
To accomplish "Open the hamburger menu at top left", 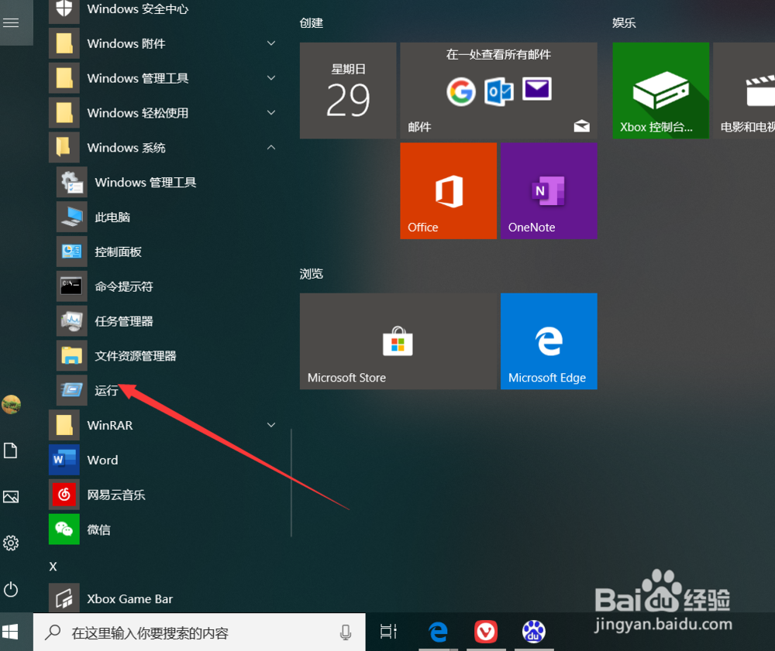I will (11, 22).
